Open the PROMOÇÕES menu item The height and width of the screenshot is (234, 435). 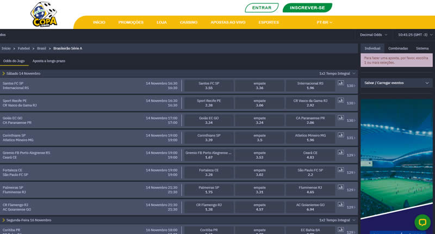click(131, 22)
